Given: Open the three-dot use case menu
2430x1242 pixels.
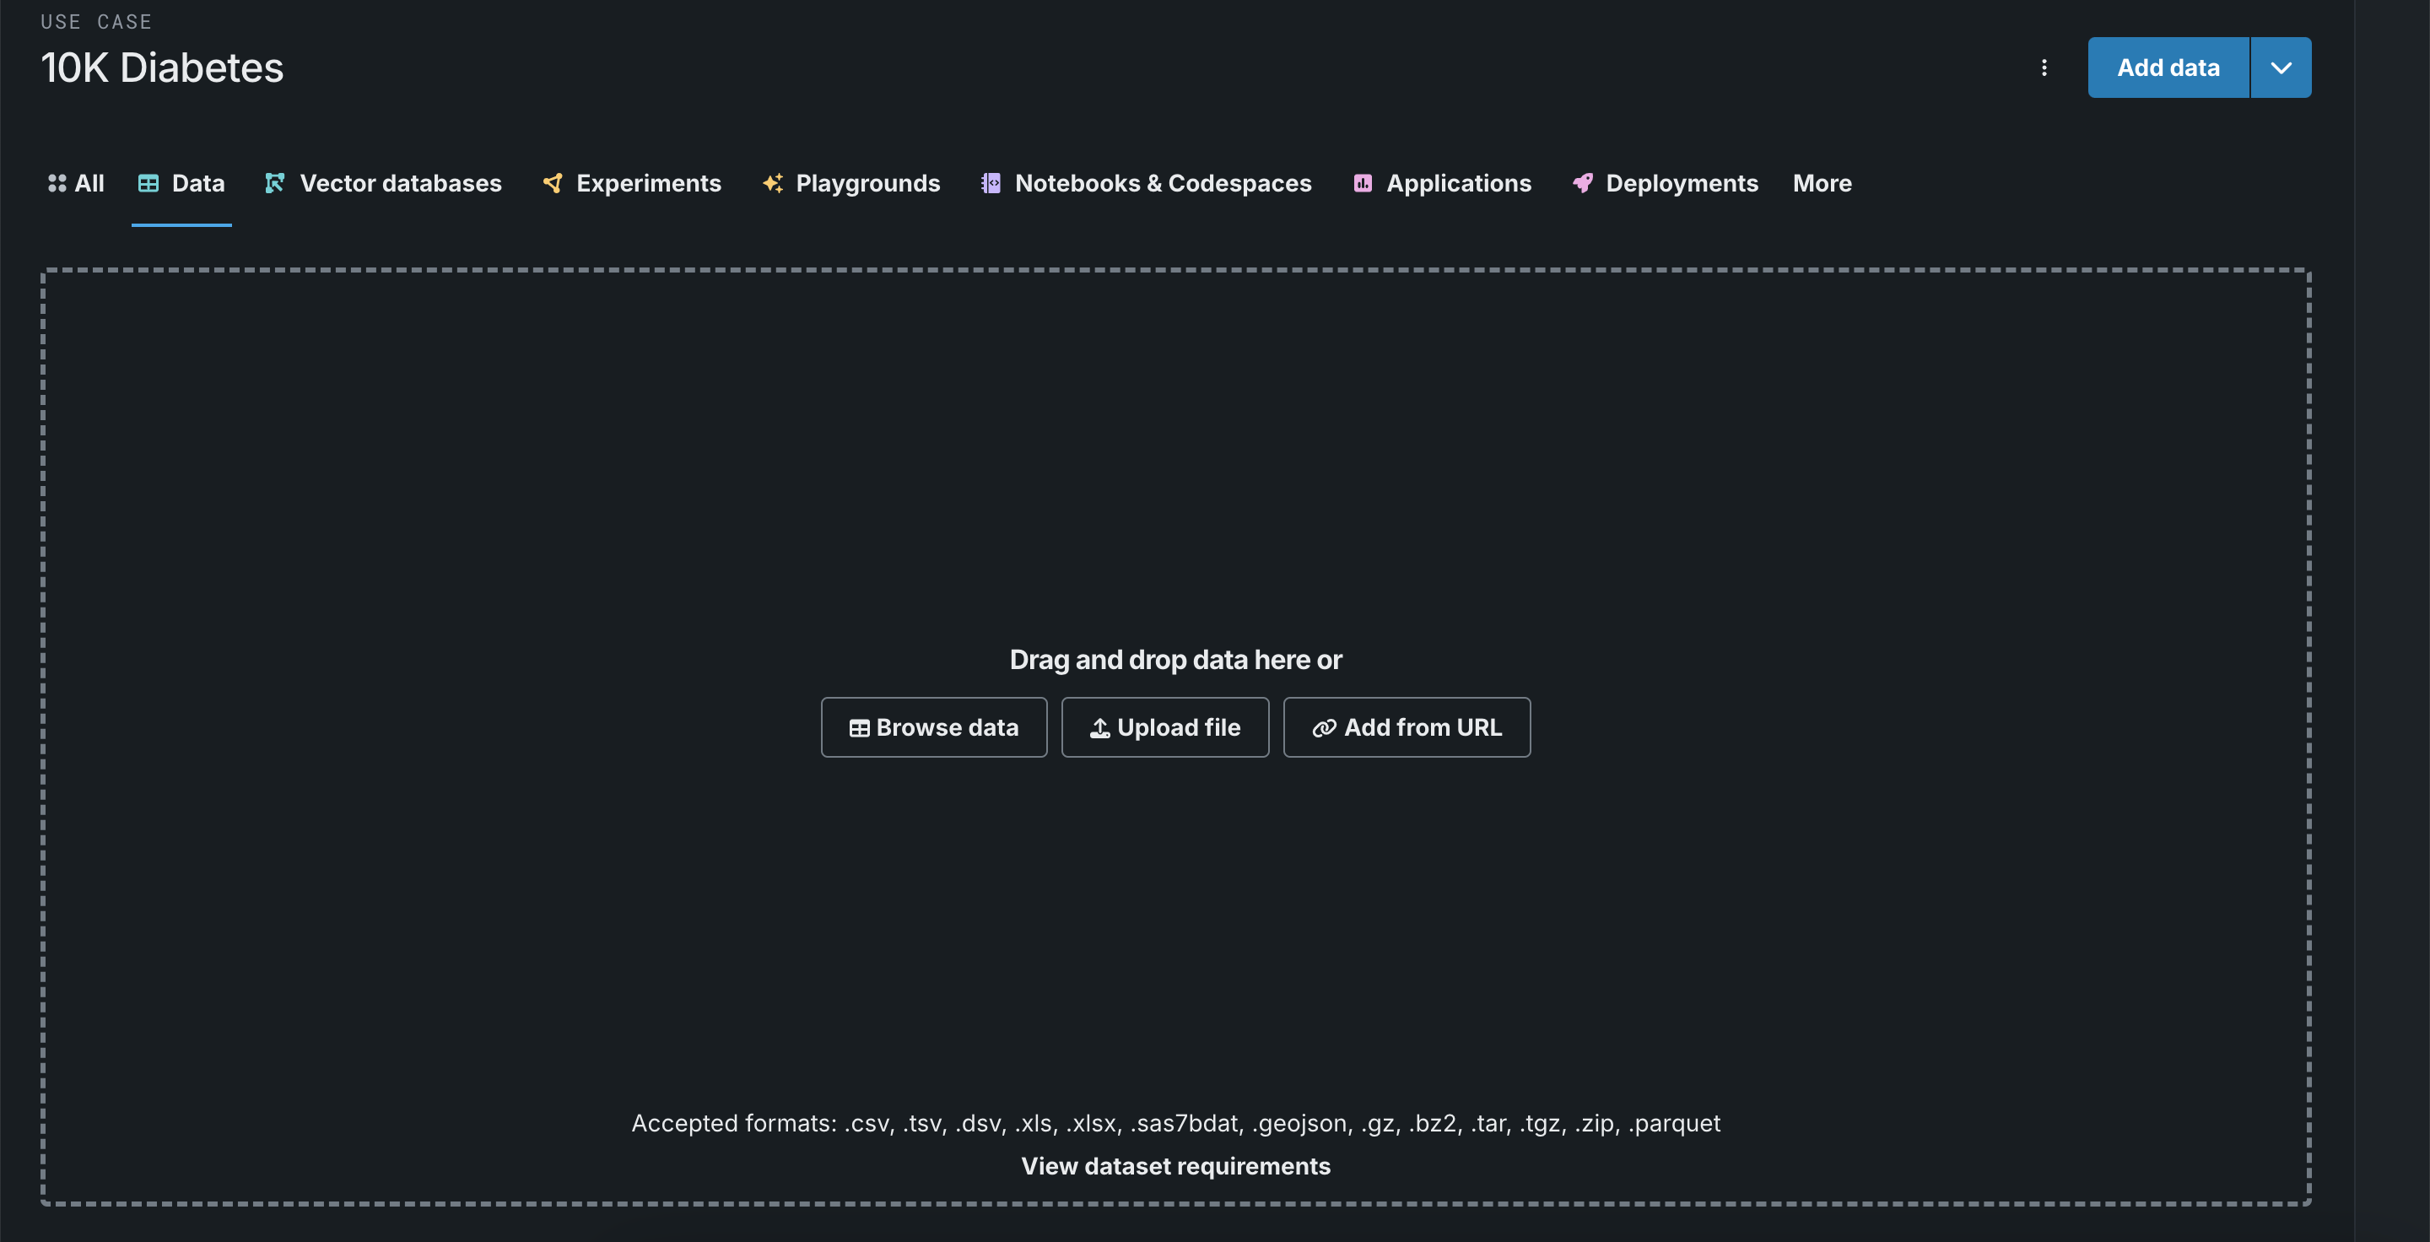Looking at the screenshot, I should click(x=2044, y=67).
